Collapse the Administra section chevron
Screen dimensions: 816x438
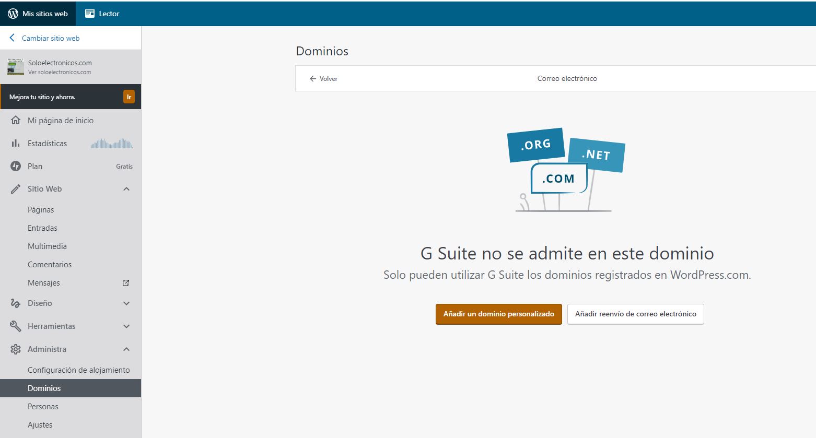[126, 349]
